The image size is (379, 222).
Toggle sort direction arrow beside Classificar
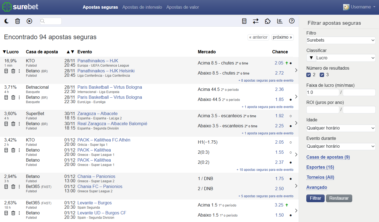pyautogui.click(x=311, y=58)
